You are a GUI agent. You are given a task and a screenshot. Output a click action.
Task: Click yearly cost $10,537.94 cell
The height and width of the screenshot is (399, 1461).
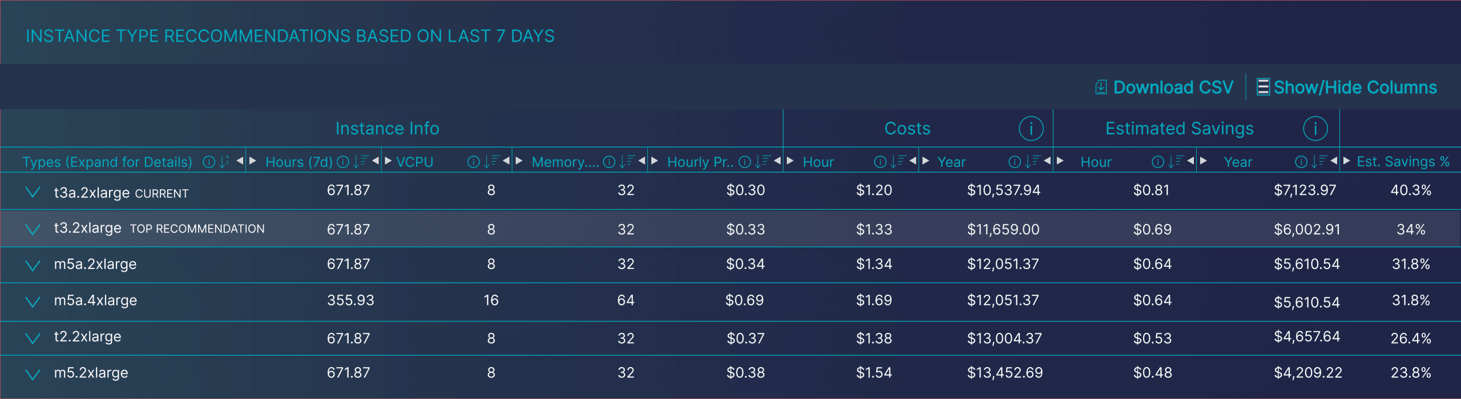click(x=1004, y=190)
